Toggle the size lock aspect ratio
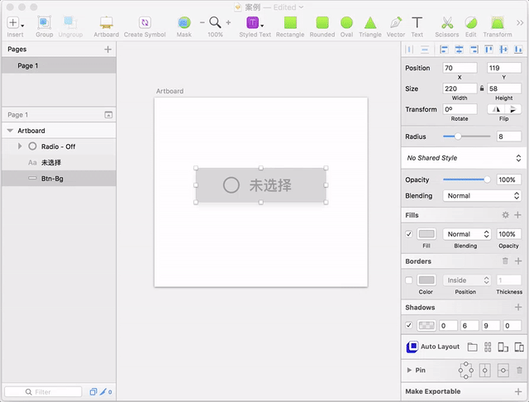This screenshot has height=402, width=529. [x=482, y=89]
